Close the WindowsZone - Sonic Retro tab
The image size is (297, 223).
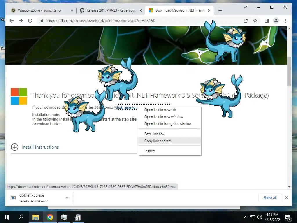click(72, 10)
